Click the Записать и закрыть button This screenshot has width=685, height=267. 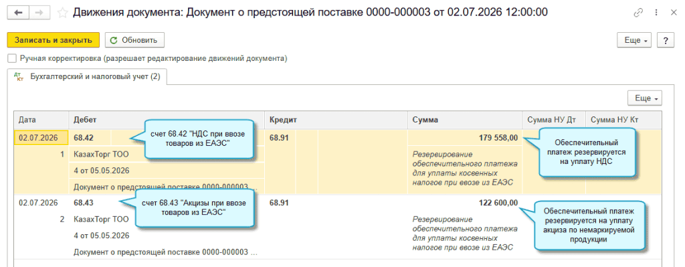coord(54,40)
